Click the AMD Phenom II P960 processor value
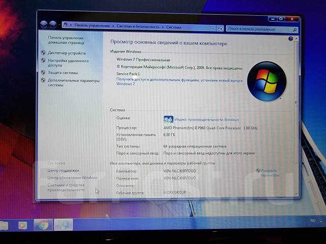 click(210, 128)
